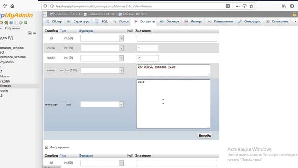Click the Функция header link in first form
Screen dimensions: 298x168
pos(86,31)
